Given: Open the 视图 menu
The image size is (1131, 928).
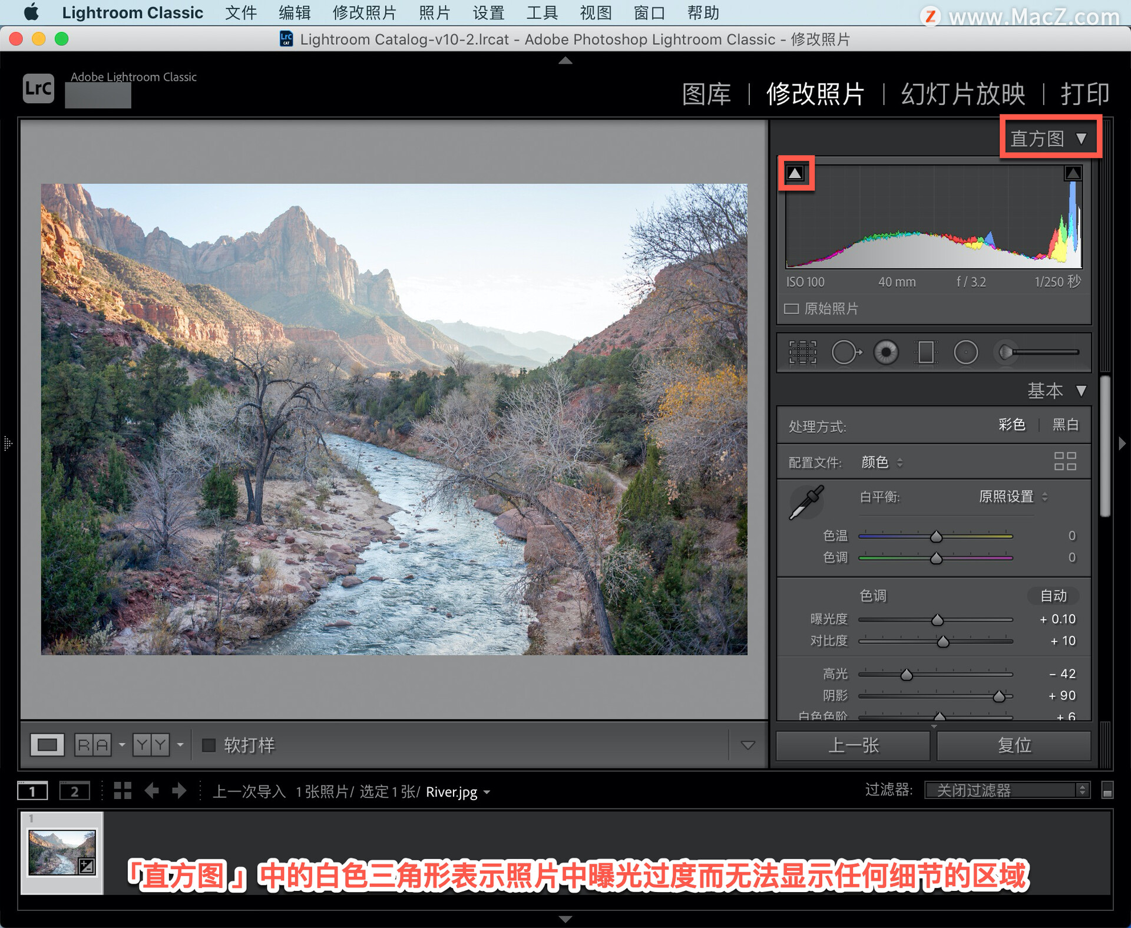Looking at the screenshot, I should [x=596, y=12].
